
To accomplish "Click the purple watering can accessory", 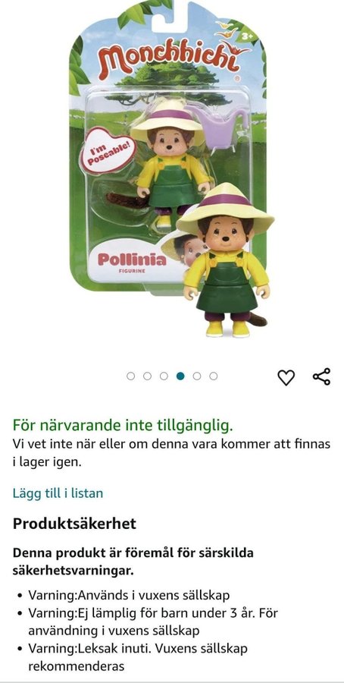I will [220, 126].
